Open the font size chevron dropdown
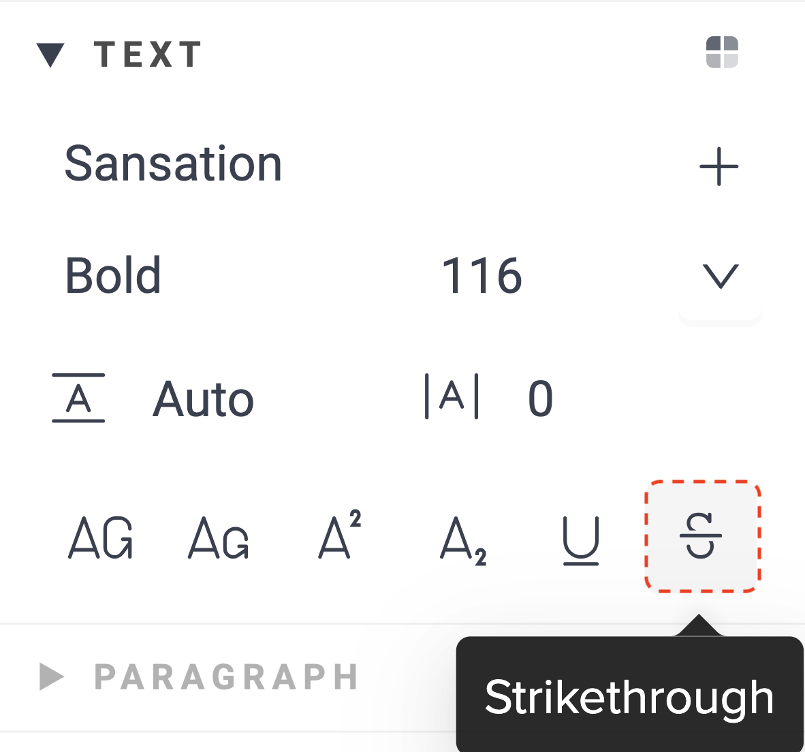805x752 pixels. (720, 276)
